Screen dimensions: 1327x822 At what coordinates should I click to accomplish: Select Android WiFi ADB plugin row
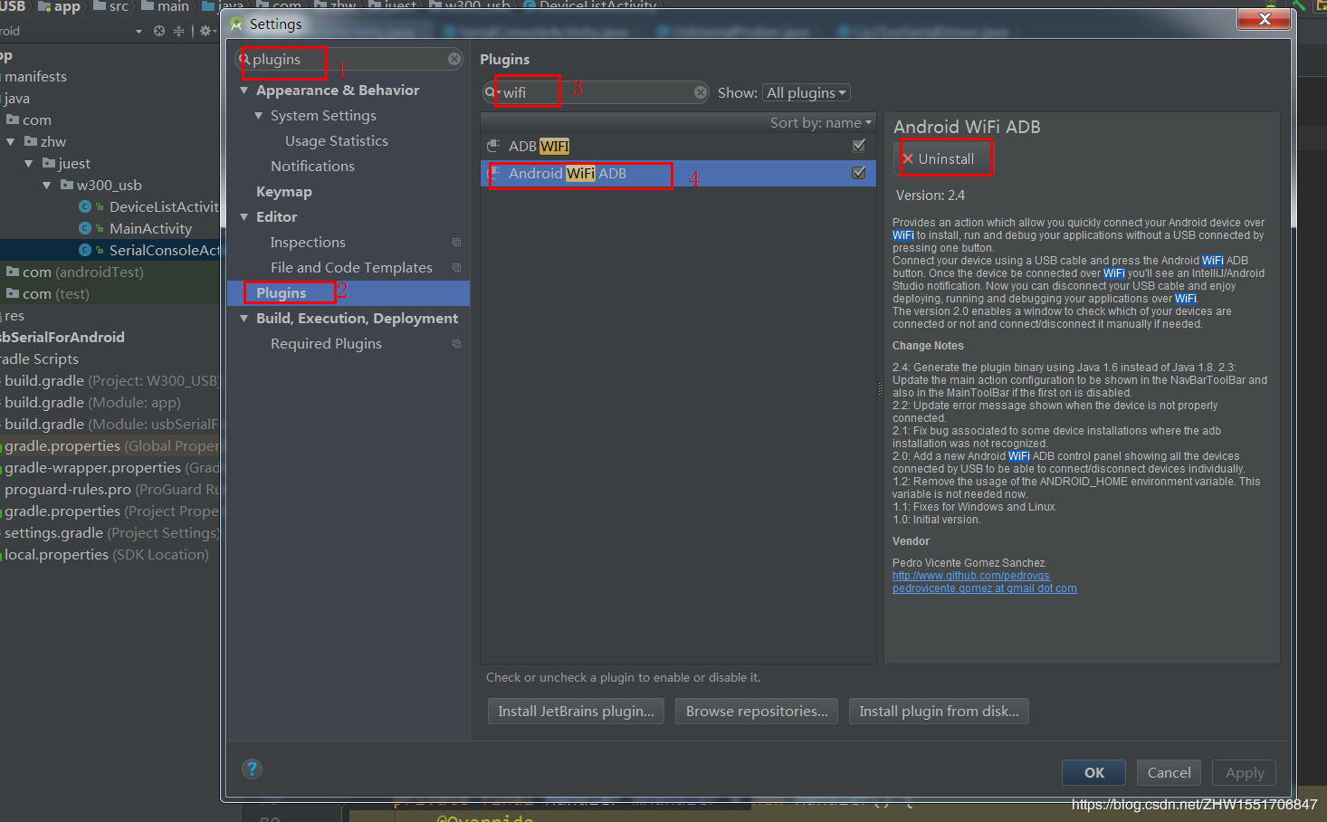click(x=678, y=173)
